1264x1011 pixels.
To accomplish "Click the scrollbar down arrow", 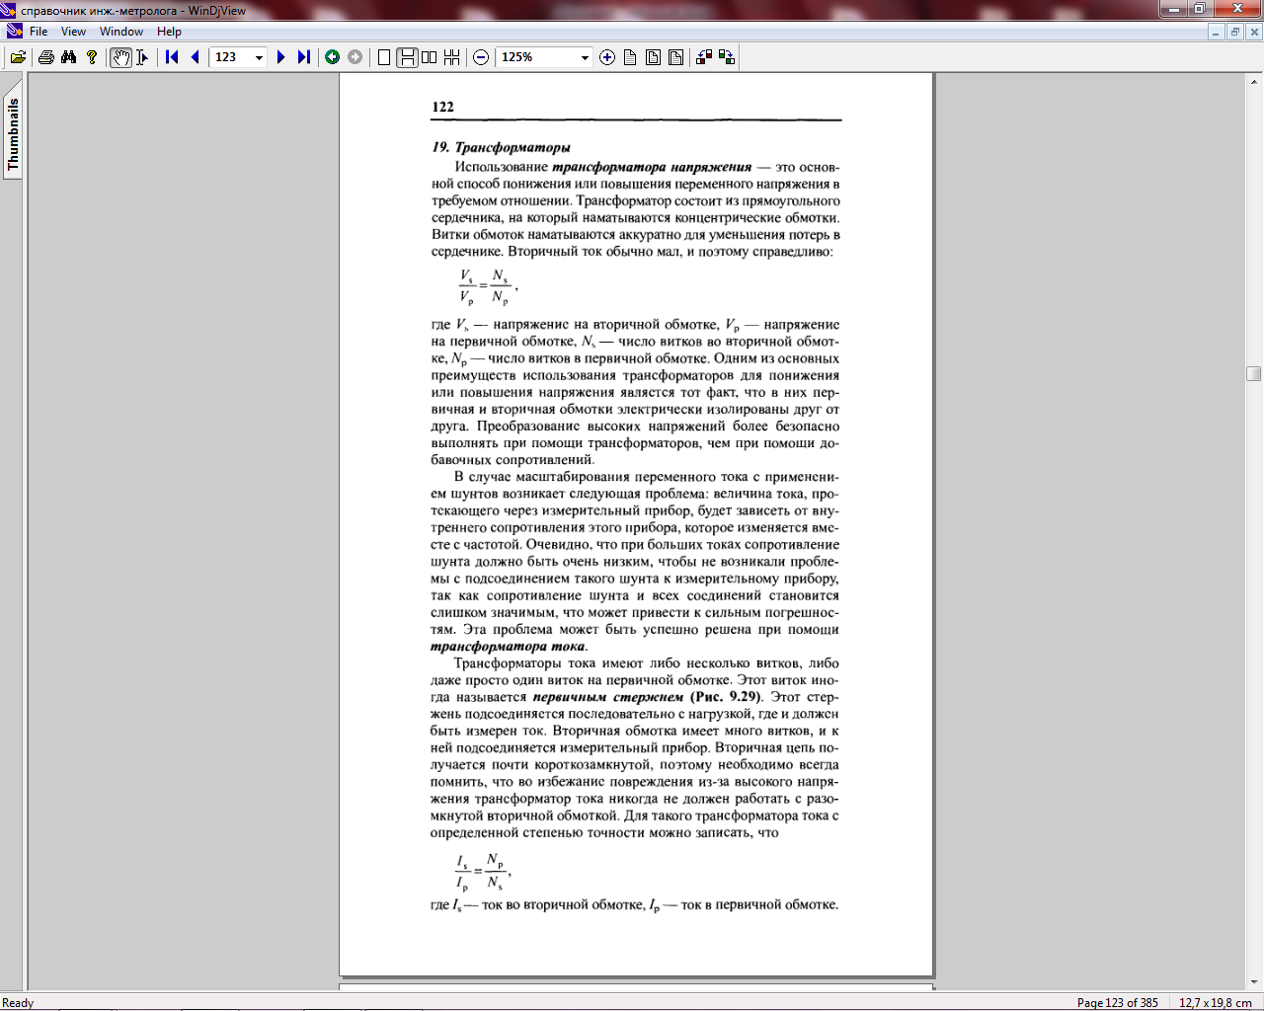I will point(1254,981).
